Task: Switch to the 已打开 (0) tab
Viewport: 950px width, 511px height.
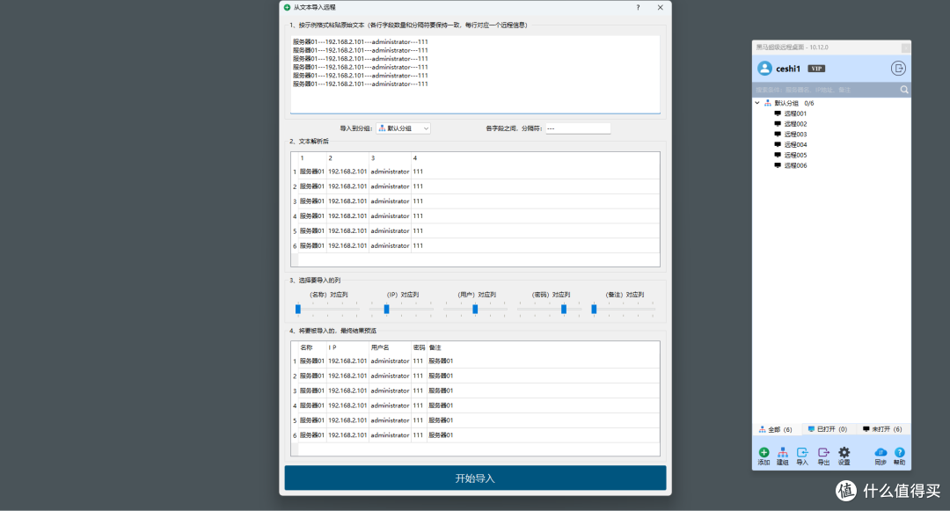Action: pyautogui.click(x=828, y=429)
